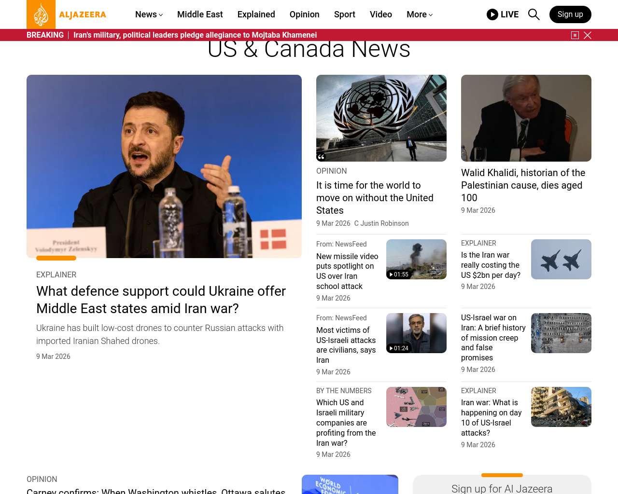The image size is (618, 494).
Task: Open author C Justin Robinson's page
Action: point(381,223)
